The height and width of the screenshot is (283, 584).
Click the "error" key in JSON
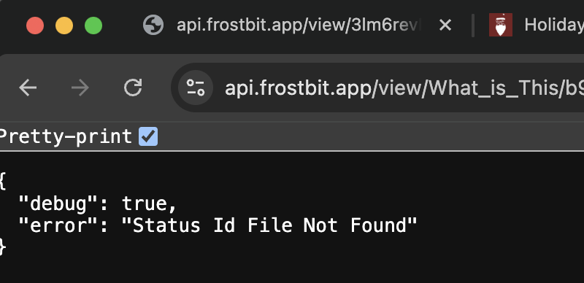tap(58, 225)
